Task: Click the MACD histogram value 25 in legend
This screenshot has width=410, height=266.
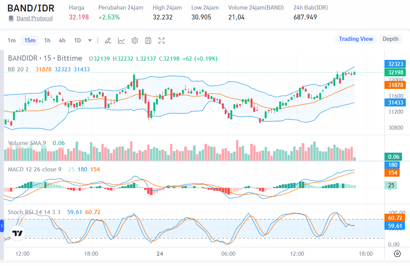Action: 71,169
